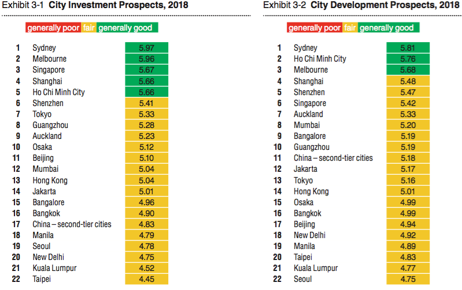
Task: Click Bangalore in the Development Prospects list
Action: (310, 136)
